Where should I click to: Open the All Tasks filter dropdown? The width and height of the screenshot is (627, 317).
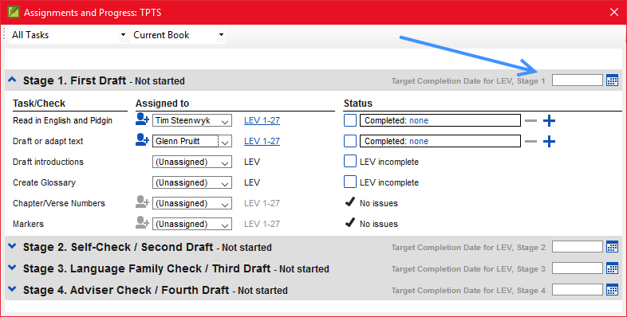[x=68, y=35]
